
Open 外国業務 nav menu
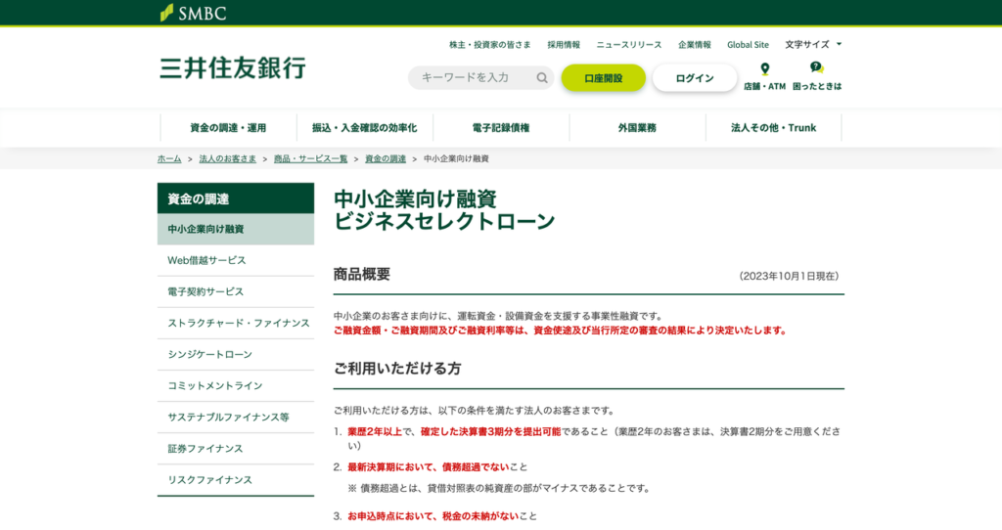click(x=637, y=128)
